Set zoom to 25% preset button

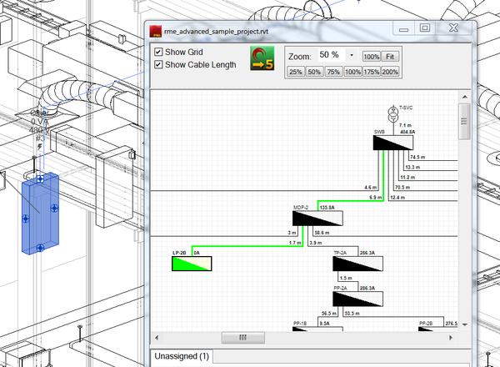coord(296,72)
